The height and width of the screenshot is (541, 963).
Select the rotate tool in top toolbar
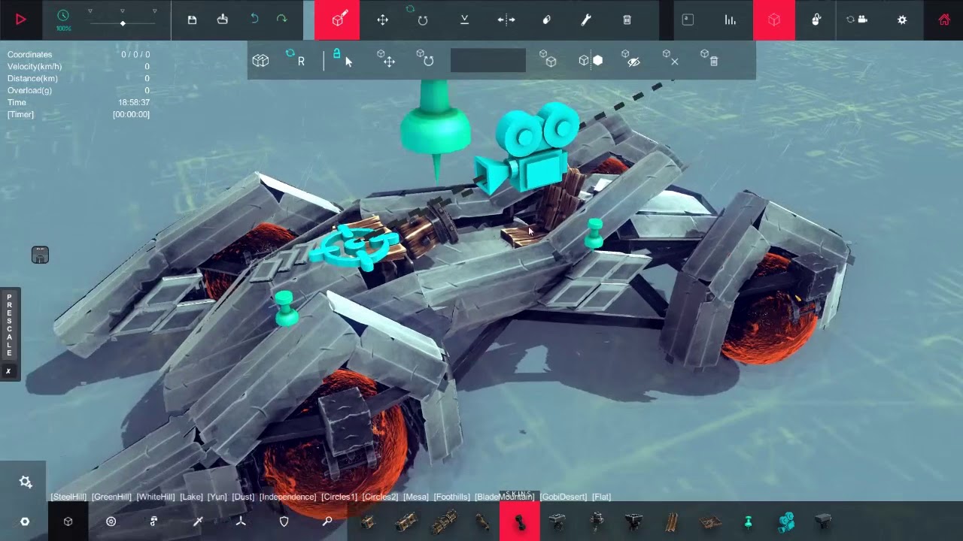423,20
